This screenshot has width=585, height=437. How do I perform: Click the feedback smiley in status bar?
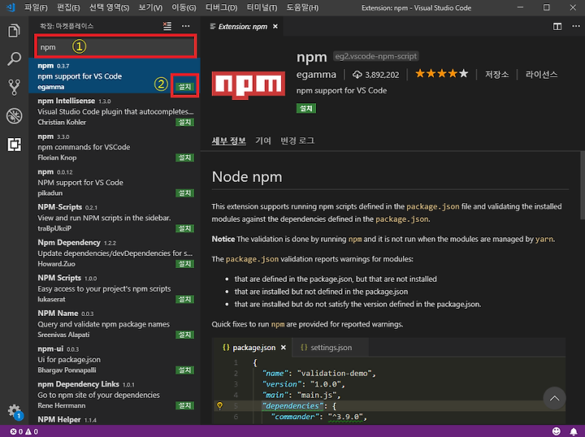tap(556, 431)
